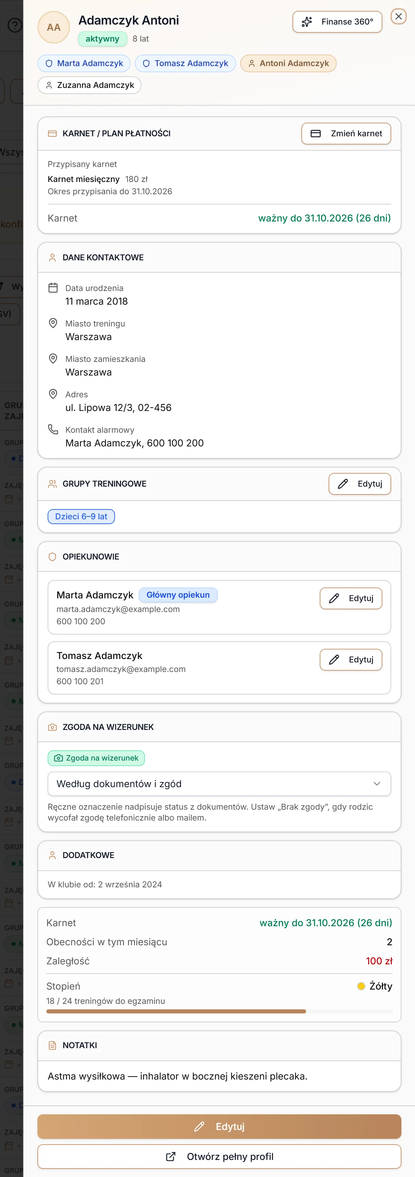Click the W klubie od: 2 września 2024 text

coord(105,885)
